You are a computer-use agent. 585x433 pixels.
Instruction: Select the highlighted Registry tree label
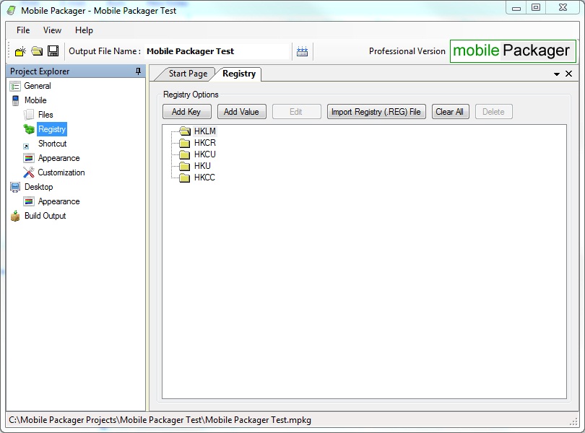(x=52, y=129)
